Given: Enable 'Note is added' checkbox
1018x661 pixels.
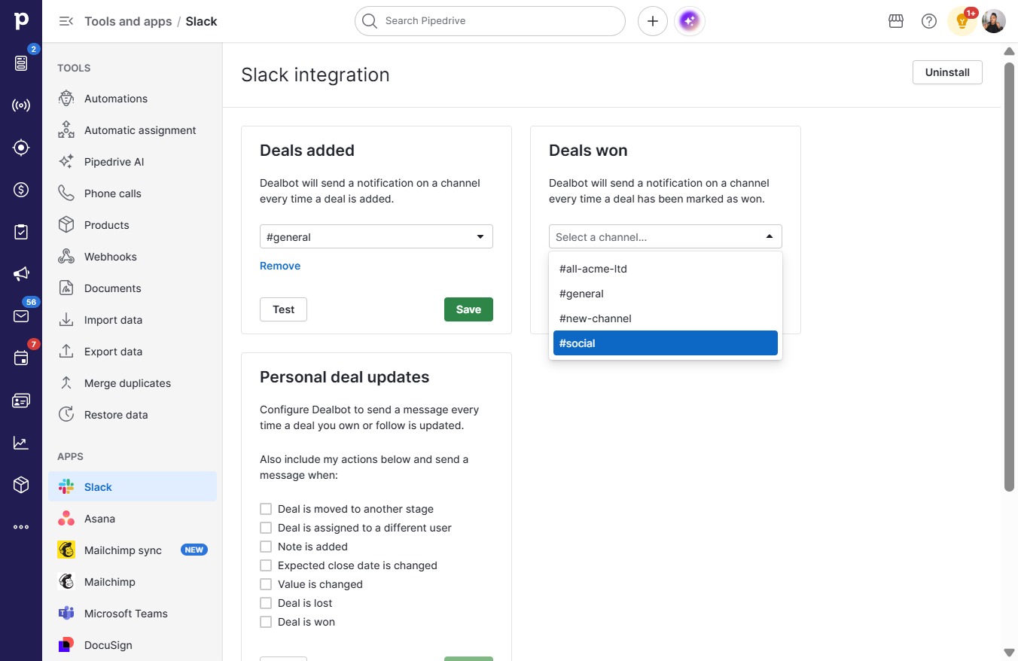Looking at the screenshot, I should pyautogui.click(x=266, y=547).
